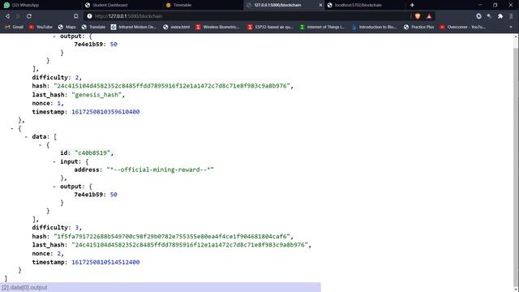
Task: View site info icon in the address bar
Action: [x=89, y=16]
